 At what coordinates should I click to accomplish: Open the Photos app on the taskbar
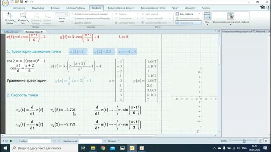(x=122, y=148)
